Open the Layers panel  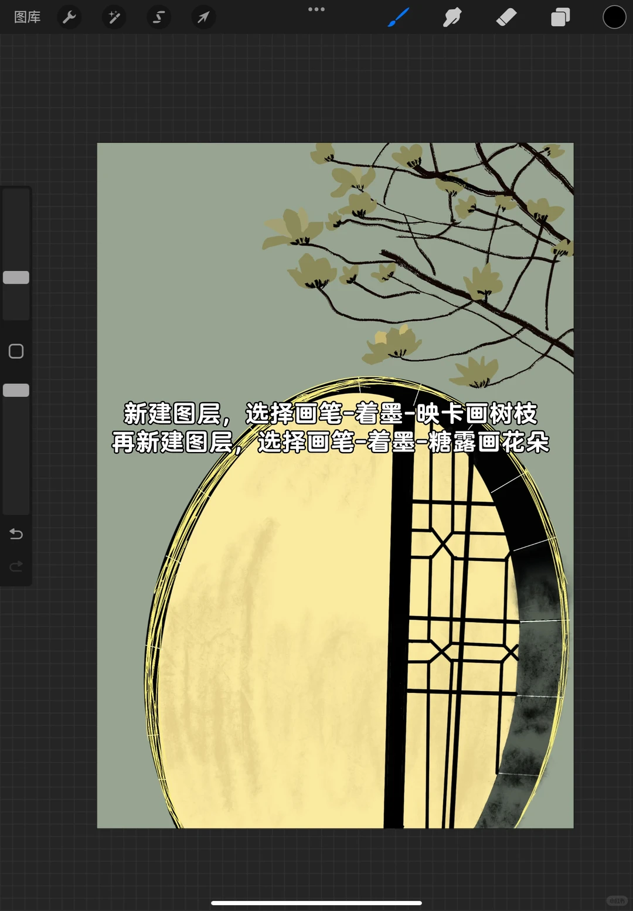559,17
